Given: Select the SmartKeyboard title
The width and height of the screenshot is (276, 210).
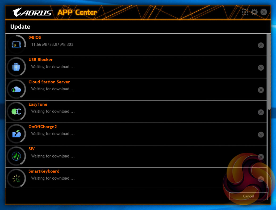Looking at the screenshot, I should pyautogui.click(x=44, y=171).
